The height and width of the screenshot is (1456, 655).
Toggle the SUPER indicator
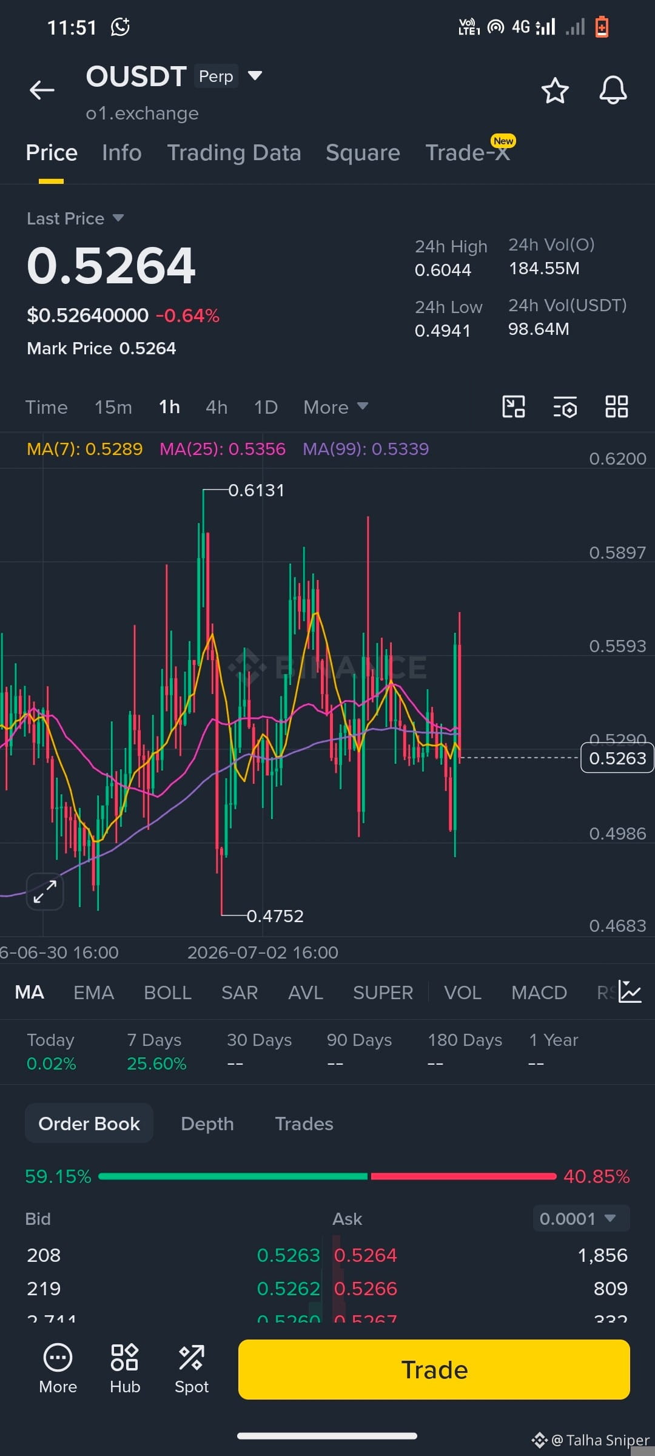coord(383,993)
